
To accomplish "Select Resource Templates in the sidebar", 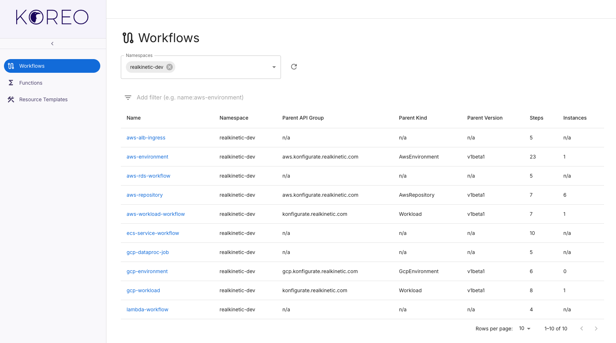I will point(43,99).
